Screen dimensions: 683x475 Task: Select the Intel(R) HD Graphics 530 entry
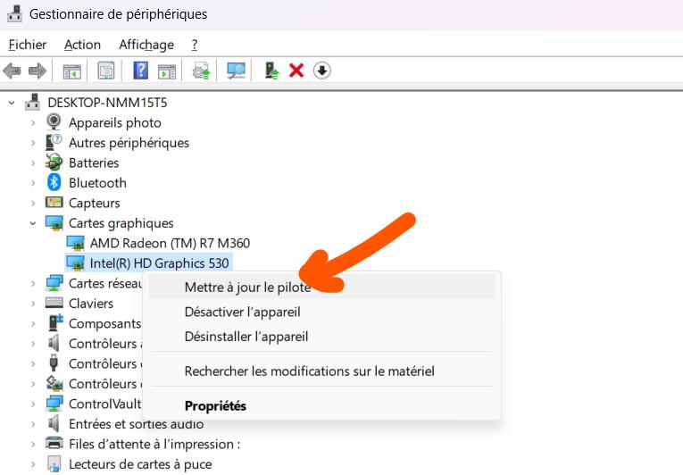coord(160,263)
